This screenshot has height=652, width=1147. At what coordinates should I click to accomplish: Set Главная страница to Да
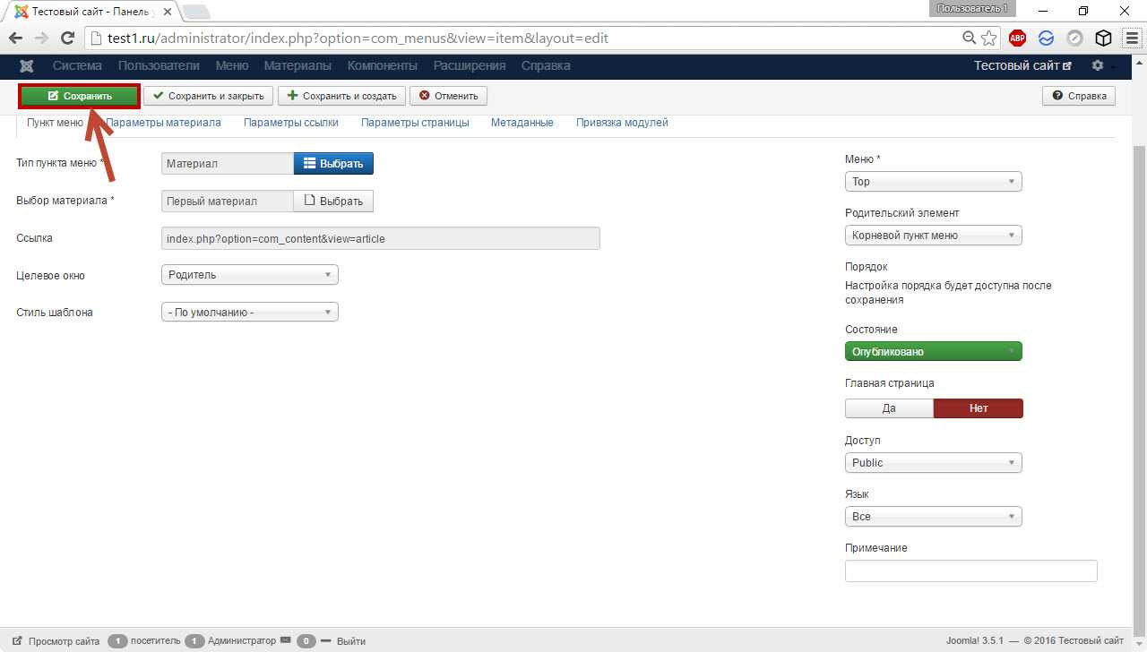(x=889, y=408)
